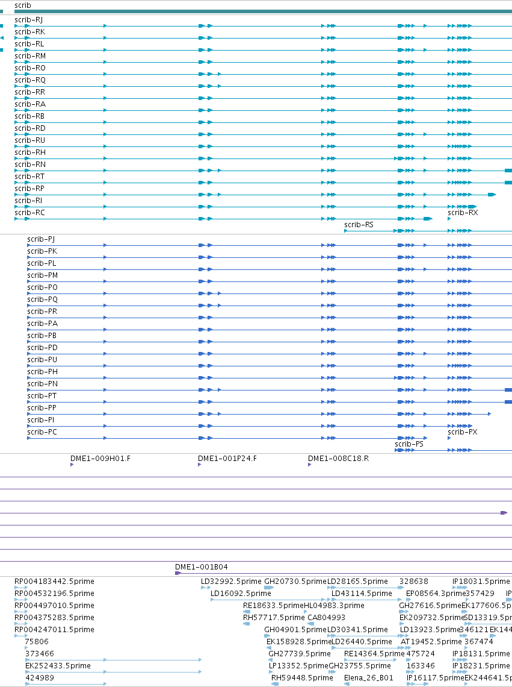Open protein scrib-PN label
The height and width of the screenshot is (687, 512).
(x=43, y=383)
